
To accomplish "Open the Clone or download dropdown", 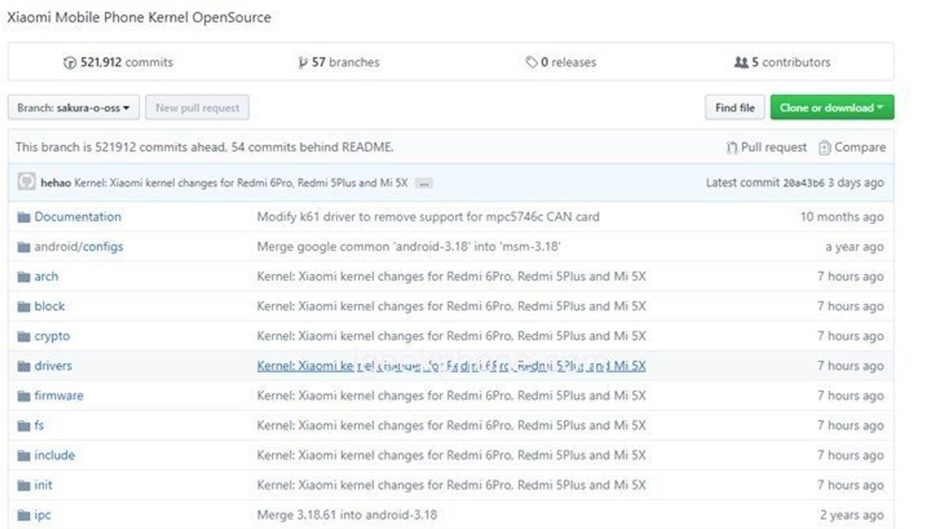I will 832,108.
